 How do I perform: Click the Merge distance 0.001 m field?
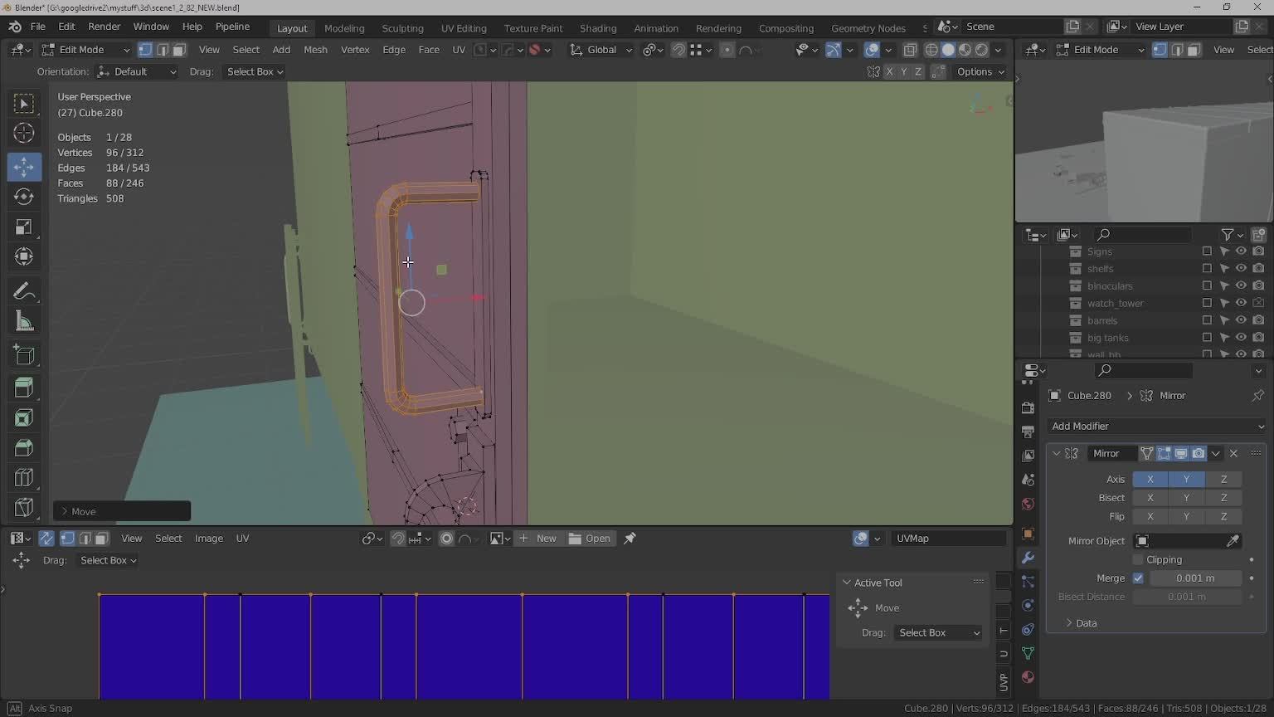[1195, 578]
